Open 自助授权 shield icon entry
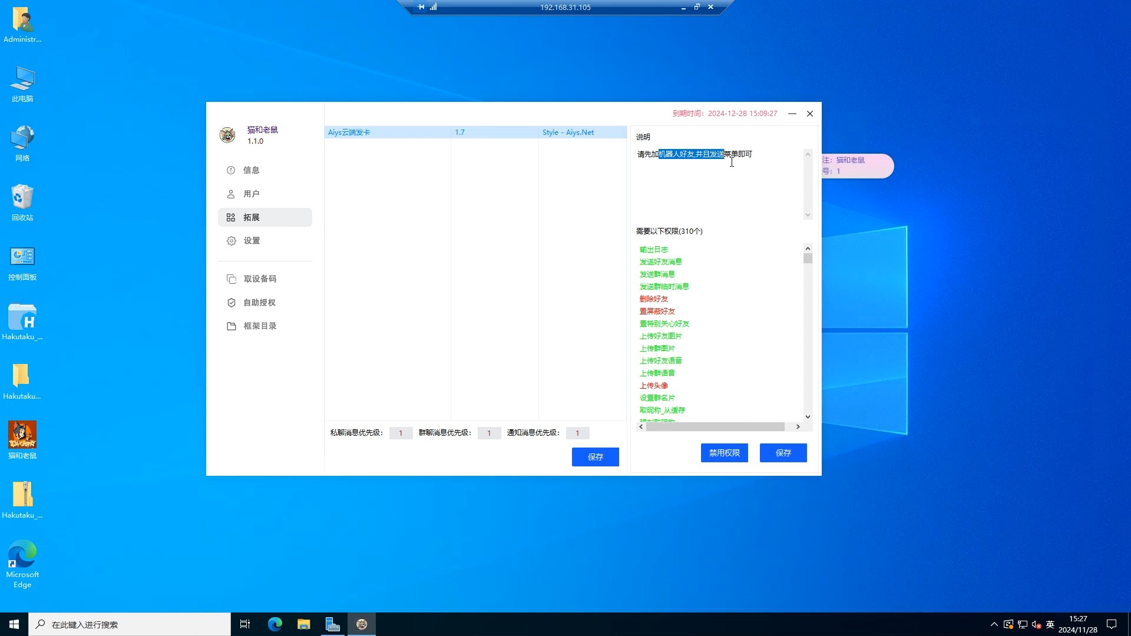 [232, 303]
